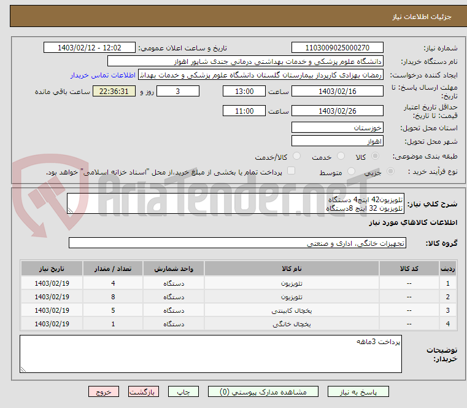This screenshot has width=467, height=408.
Task: Click the شماره نیاز field 1103009025000270
Action: [x=337, y=48]
